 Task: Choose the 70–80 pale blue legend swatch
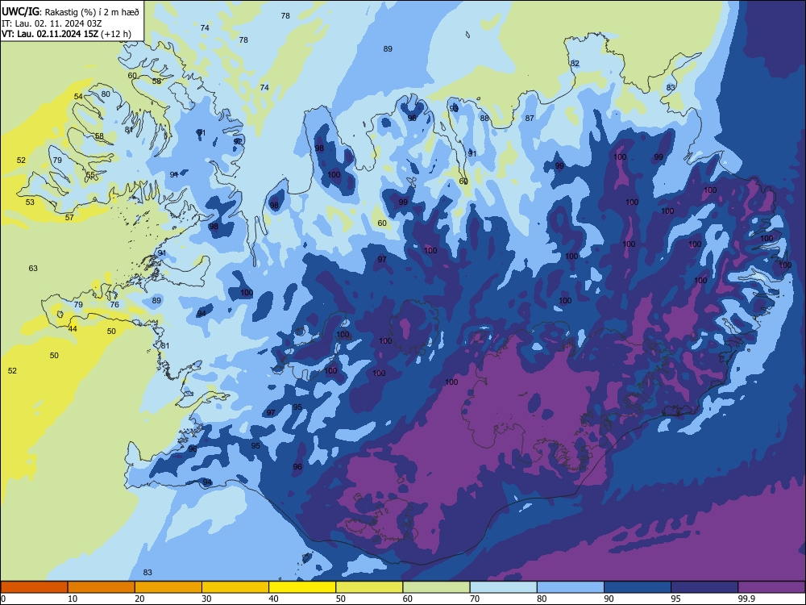click(503, 587)
